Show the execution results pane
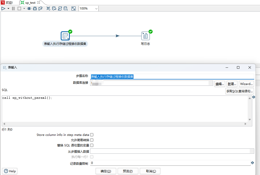 pos(74,9)
